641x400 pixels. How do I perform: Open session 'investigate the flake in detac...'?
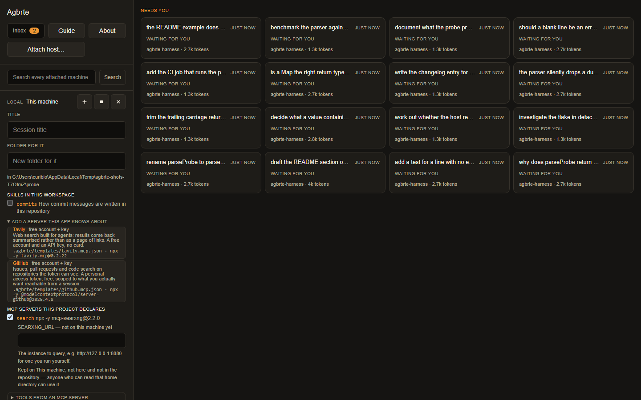(x=573, y=128)
